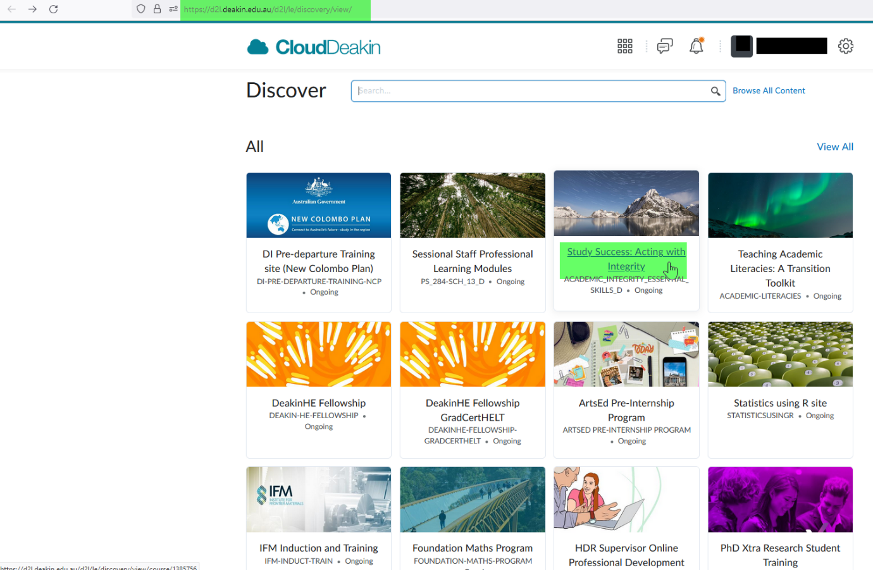Reload the page with the refresh icon
The width and height of the screenshot is (873, 570).
pyautogui.click(x=54, y=9)
